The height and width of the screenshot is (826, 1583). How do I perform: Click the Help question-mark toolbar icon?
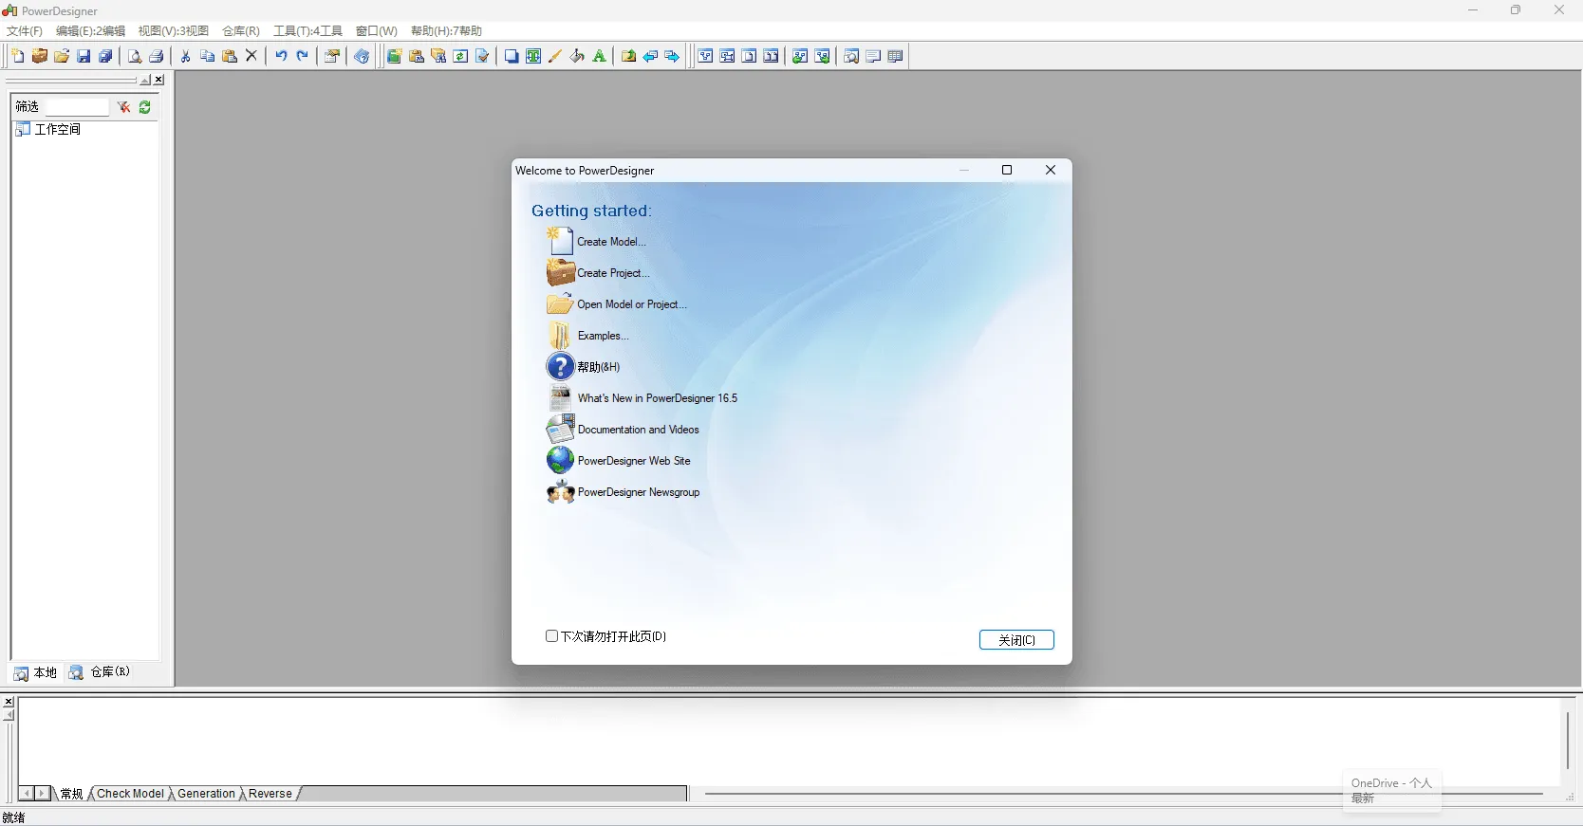[362, 56]
